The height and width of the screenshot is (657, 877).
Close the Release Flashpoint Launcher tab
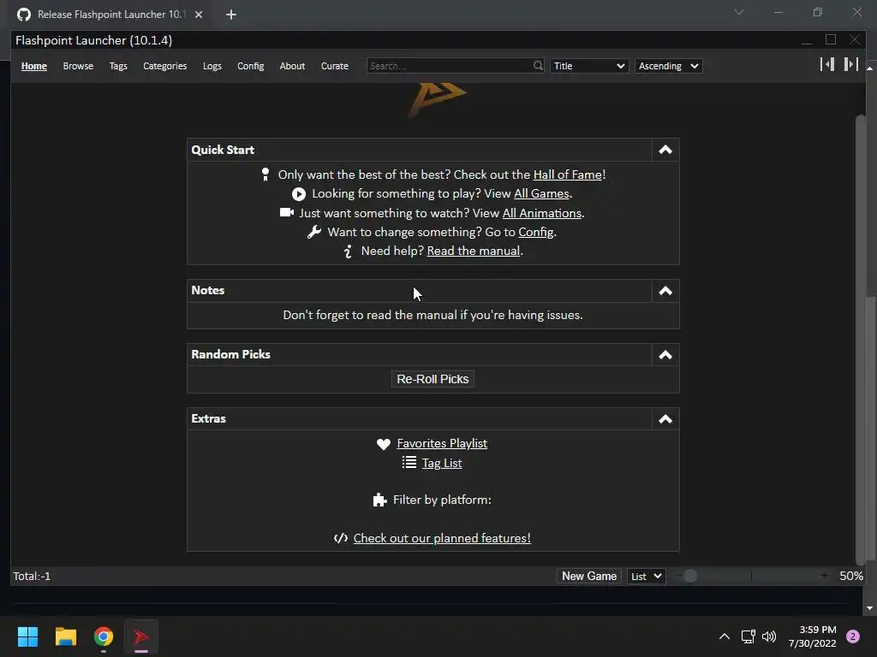tap(199, 15)
